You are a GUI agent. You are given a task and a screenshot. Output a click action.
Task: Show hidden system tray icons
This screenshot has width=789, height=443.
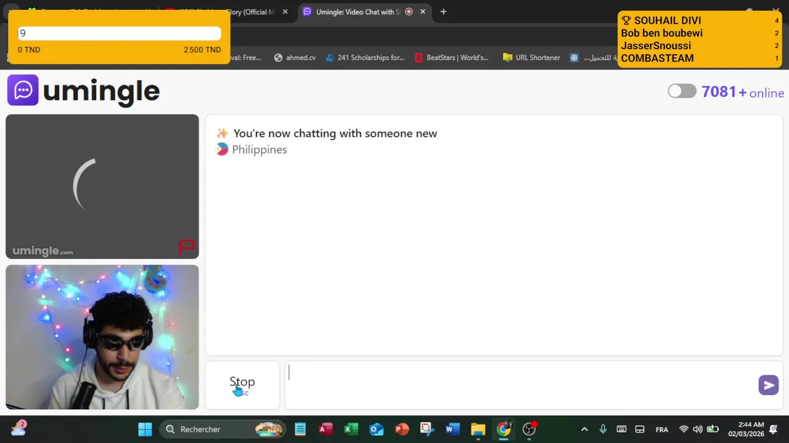pyautogui.click(x=584, y=429)
